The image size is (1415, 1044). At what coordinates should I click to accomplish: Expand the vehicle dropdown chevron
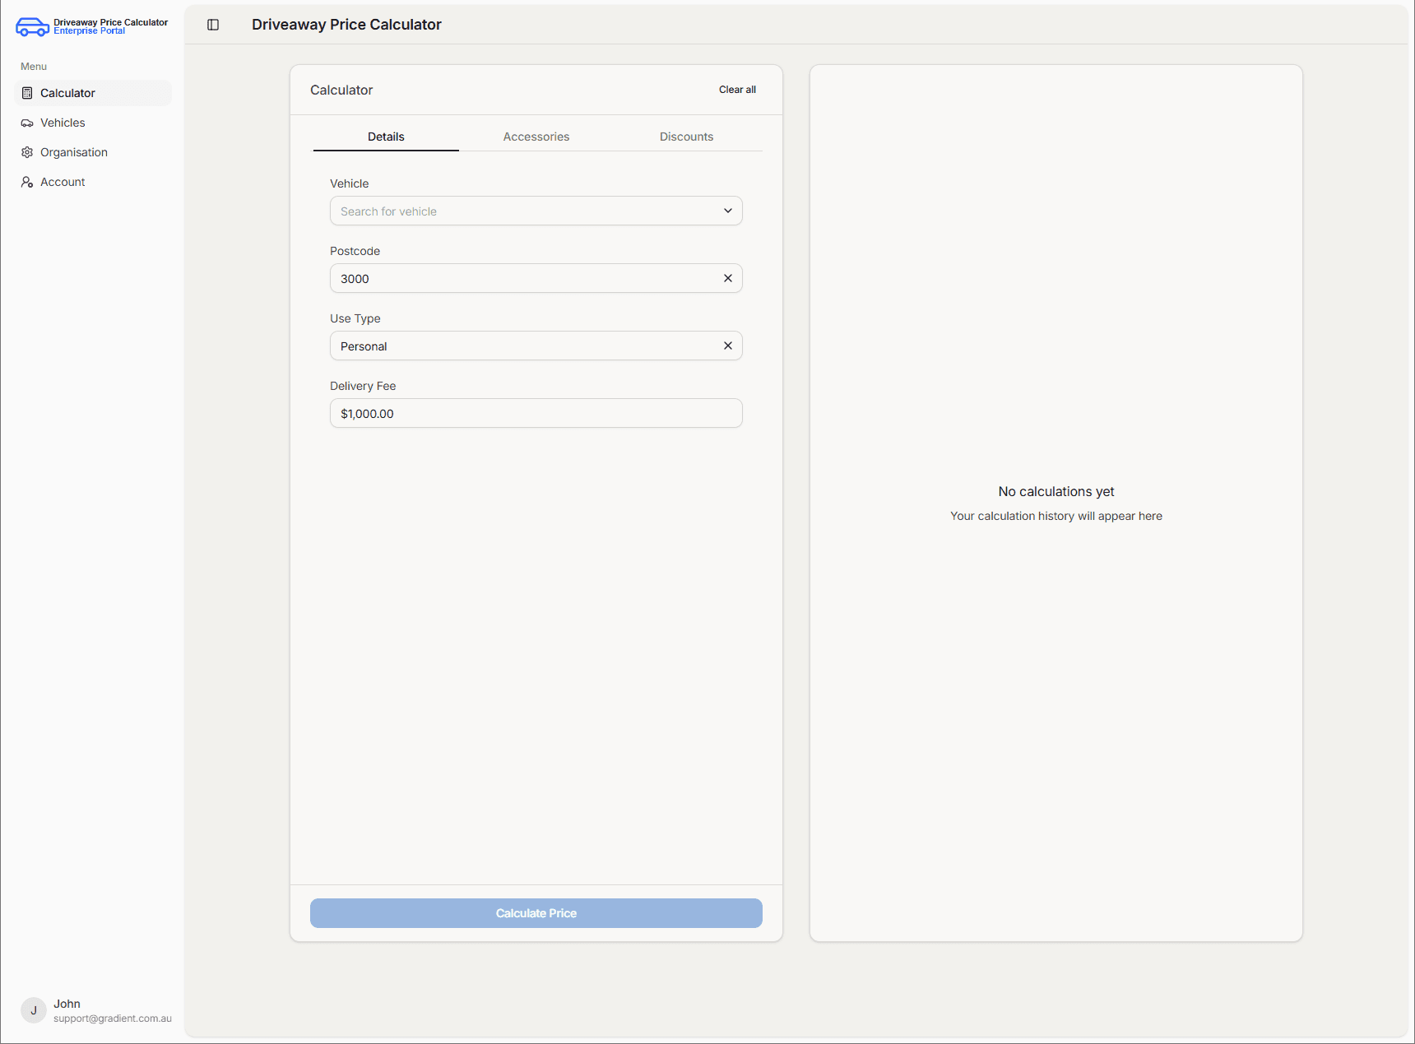[727, 211]
